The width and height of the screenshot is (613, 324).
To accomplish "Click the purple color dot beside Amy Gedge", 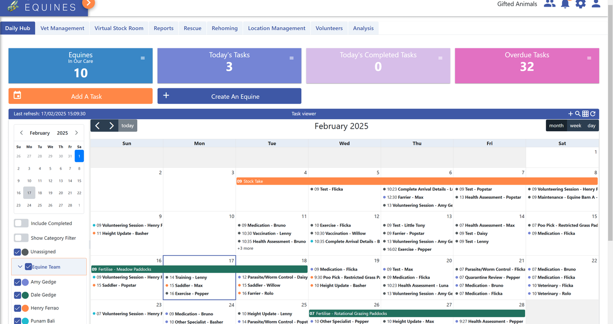I will coord(25,283).
